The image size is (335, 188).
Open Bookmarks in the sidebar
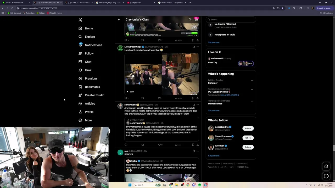[89, 87]
